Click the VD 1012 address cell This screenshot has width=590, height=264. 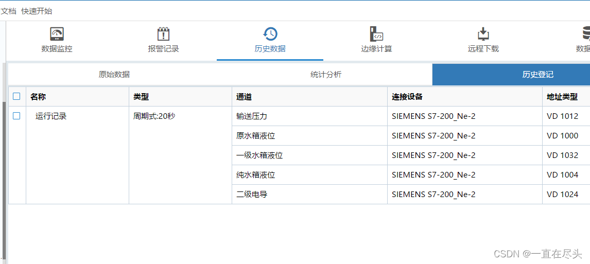pos(566,116)
